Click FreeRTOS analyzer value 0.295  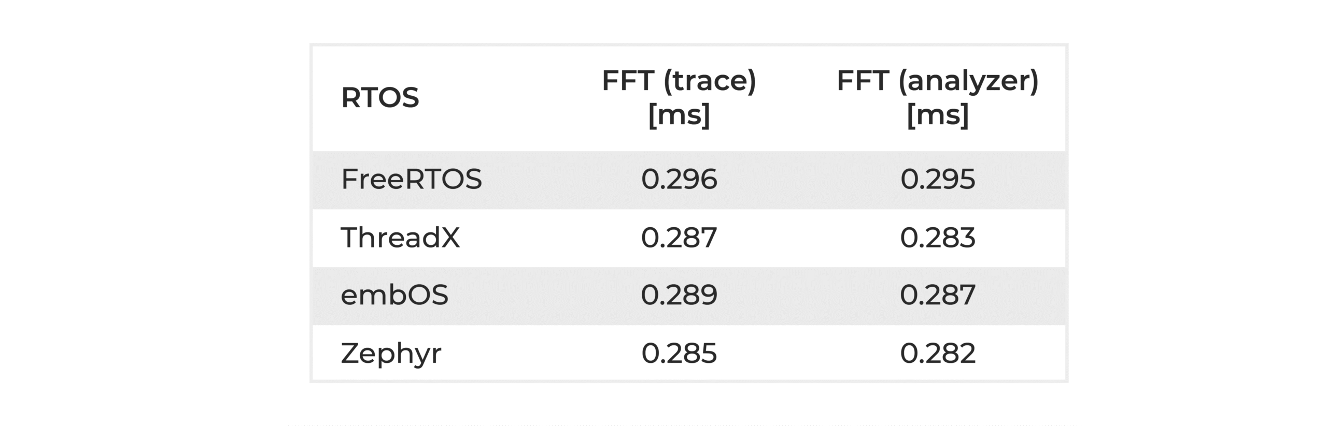point(938,179)
